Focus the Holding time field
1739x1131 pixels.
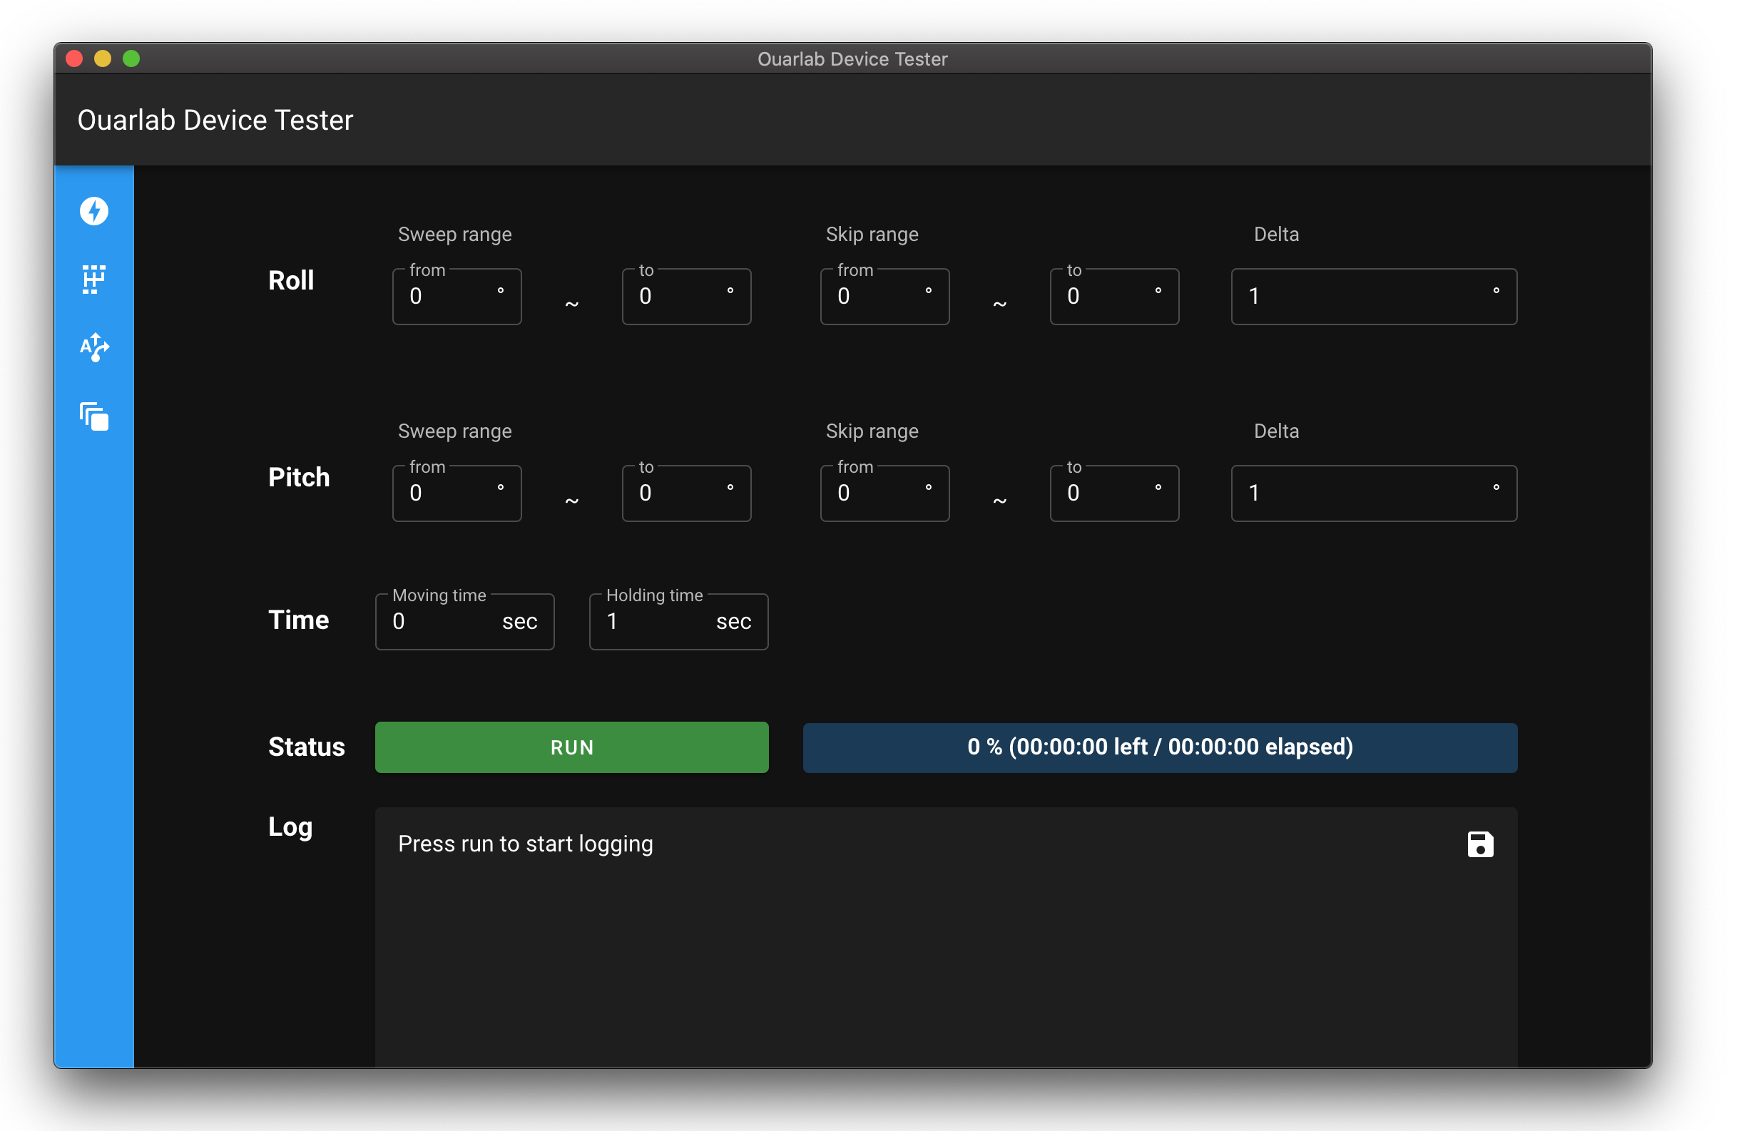tap(679, 621)
